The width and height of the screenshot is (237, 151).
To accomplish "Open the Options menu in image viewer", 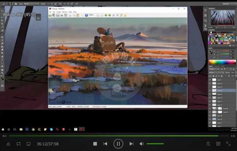I will point(64,12).
